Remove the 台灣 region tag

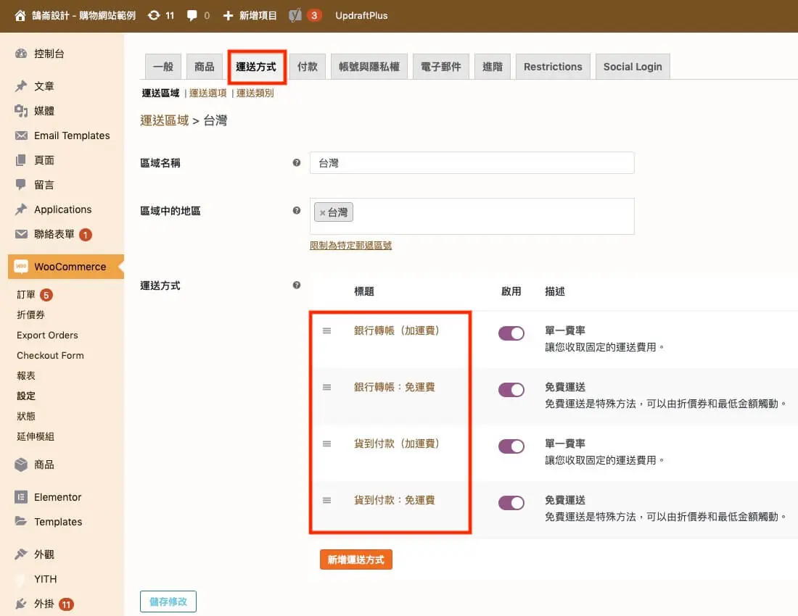coord(322,213)
